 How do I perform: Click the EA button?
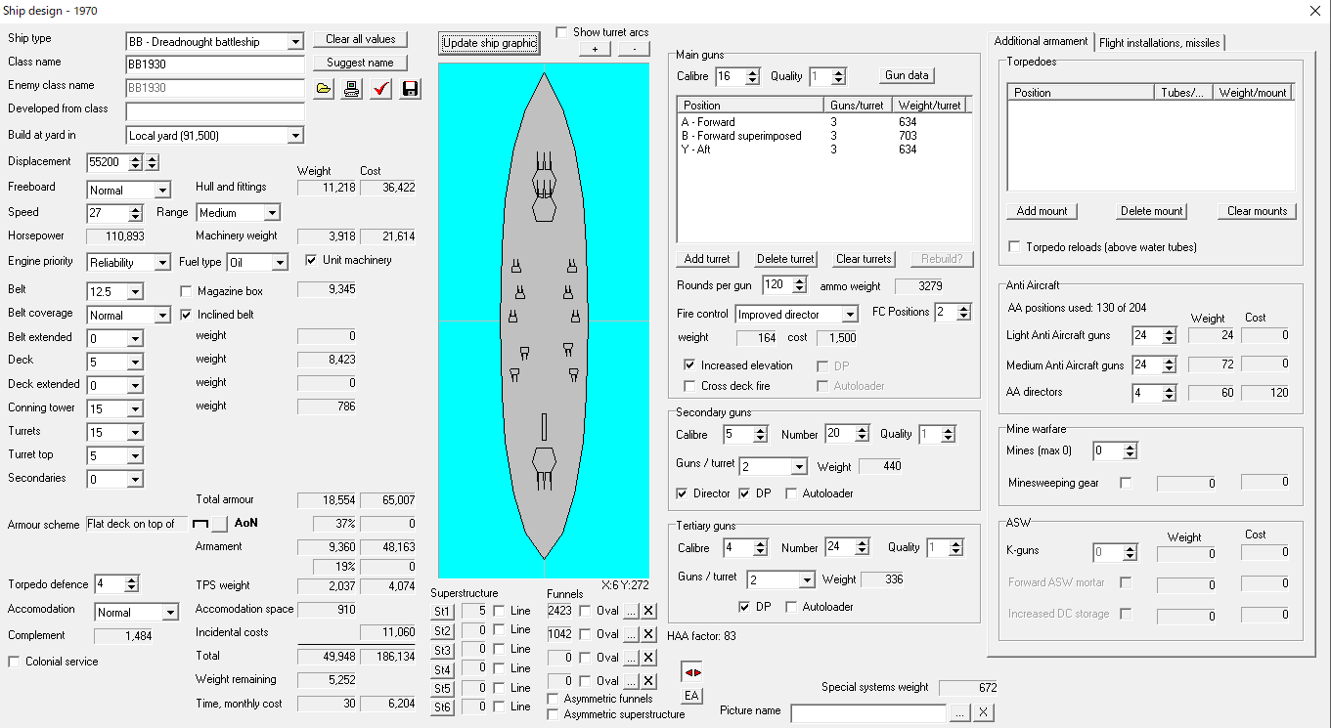tap(692, 696)
